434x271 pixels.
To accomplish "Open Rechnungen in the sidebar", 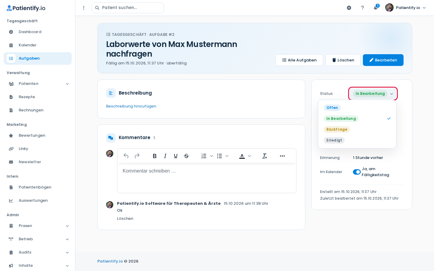I will coord(38,110).
